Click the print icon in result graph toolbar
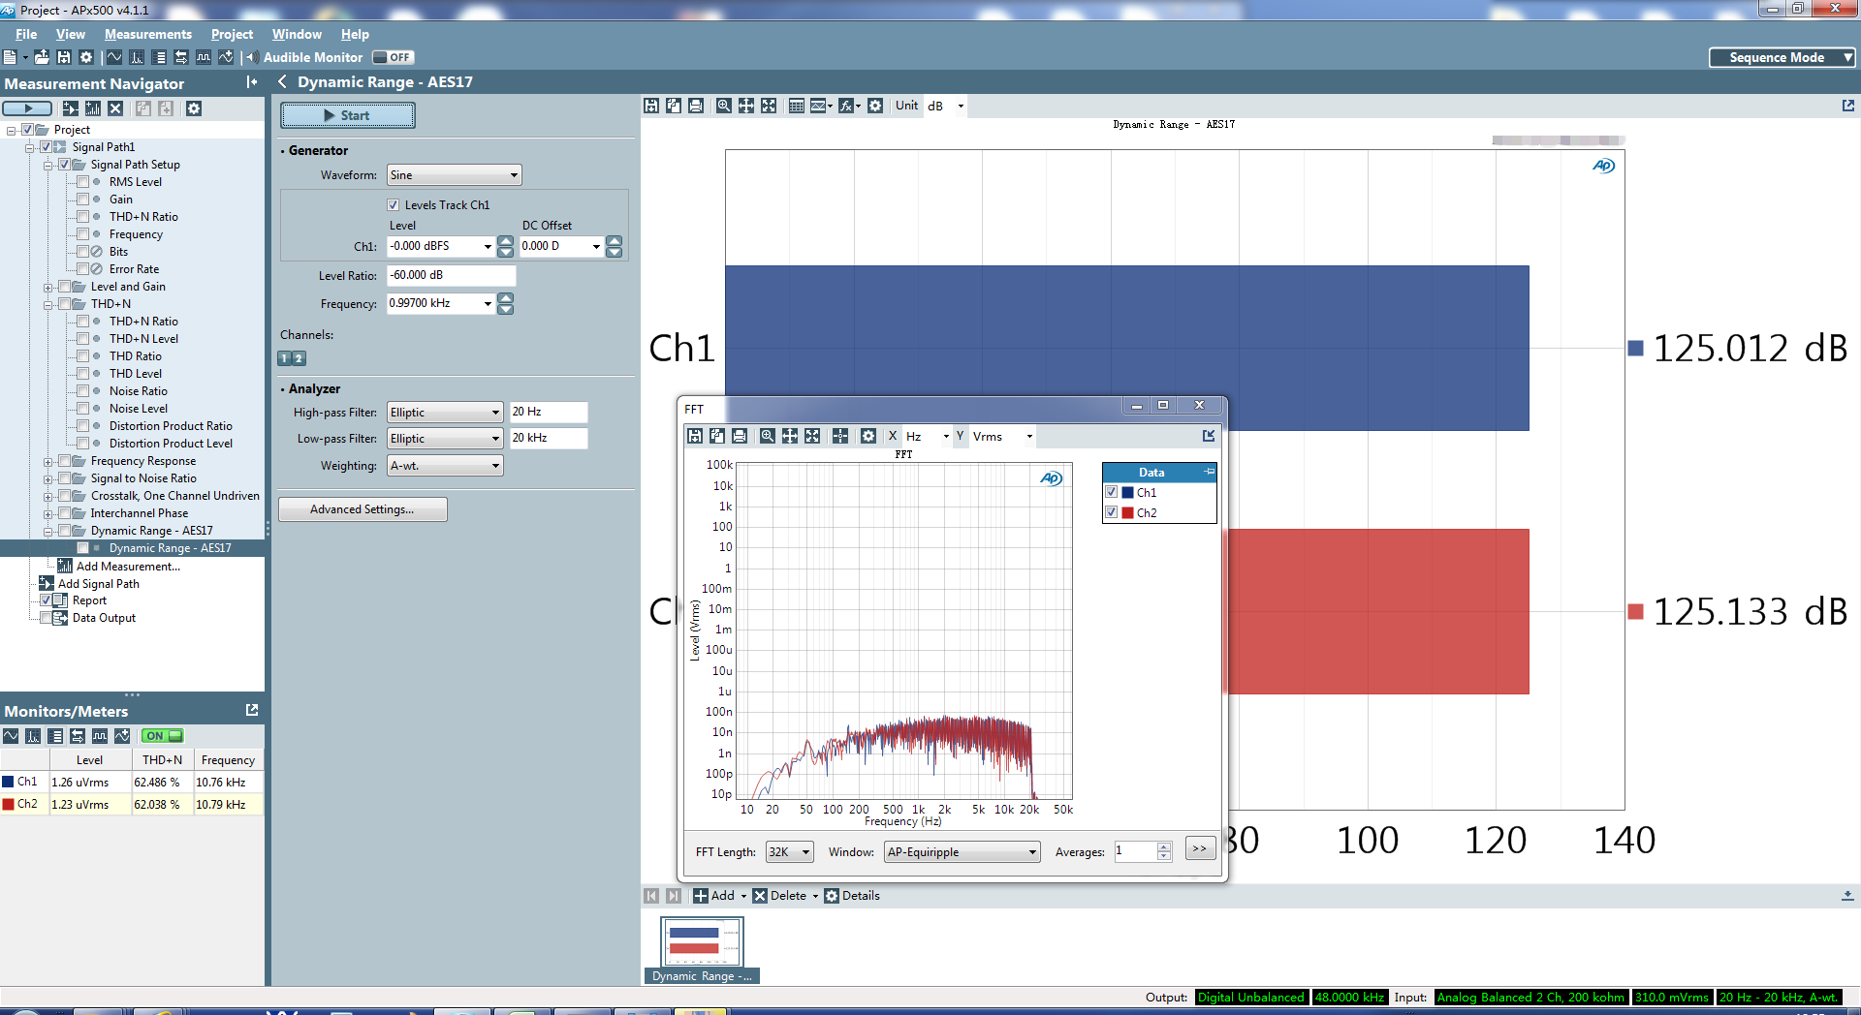The width and height of the screenshot is (1861, 1015). [x=696, y=106]
